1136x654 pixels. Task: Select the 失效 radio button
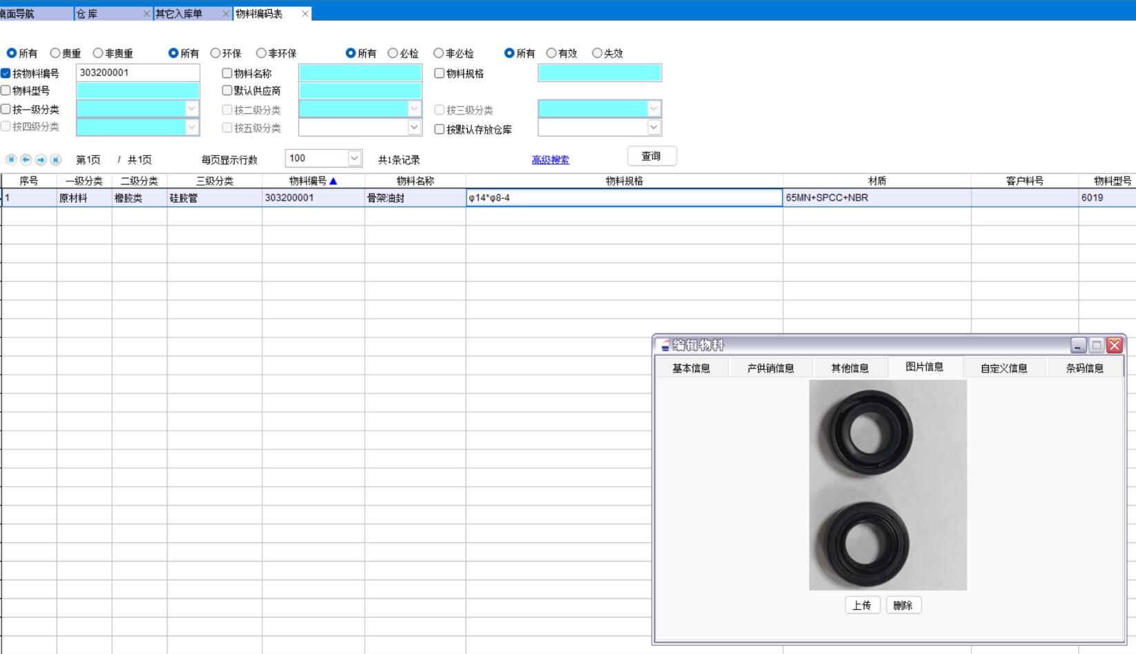click(x=597, y=53)
